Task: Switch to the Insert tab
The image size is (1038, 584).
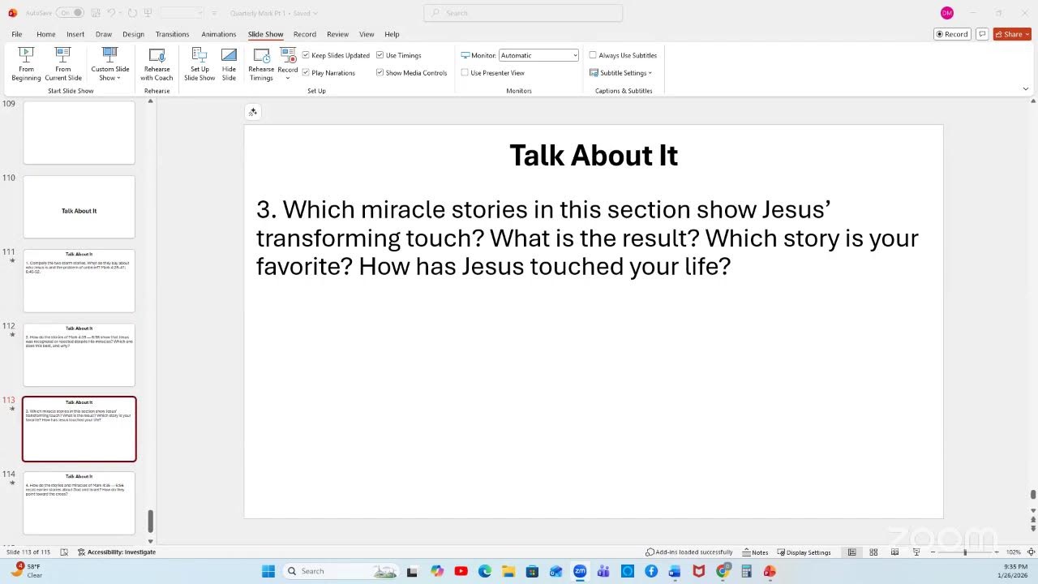Action: 75,34
